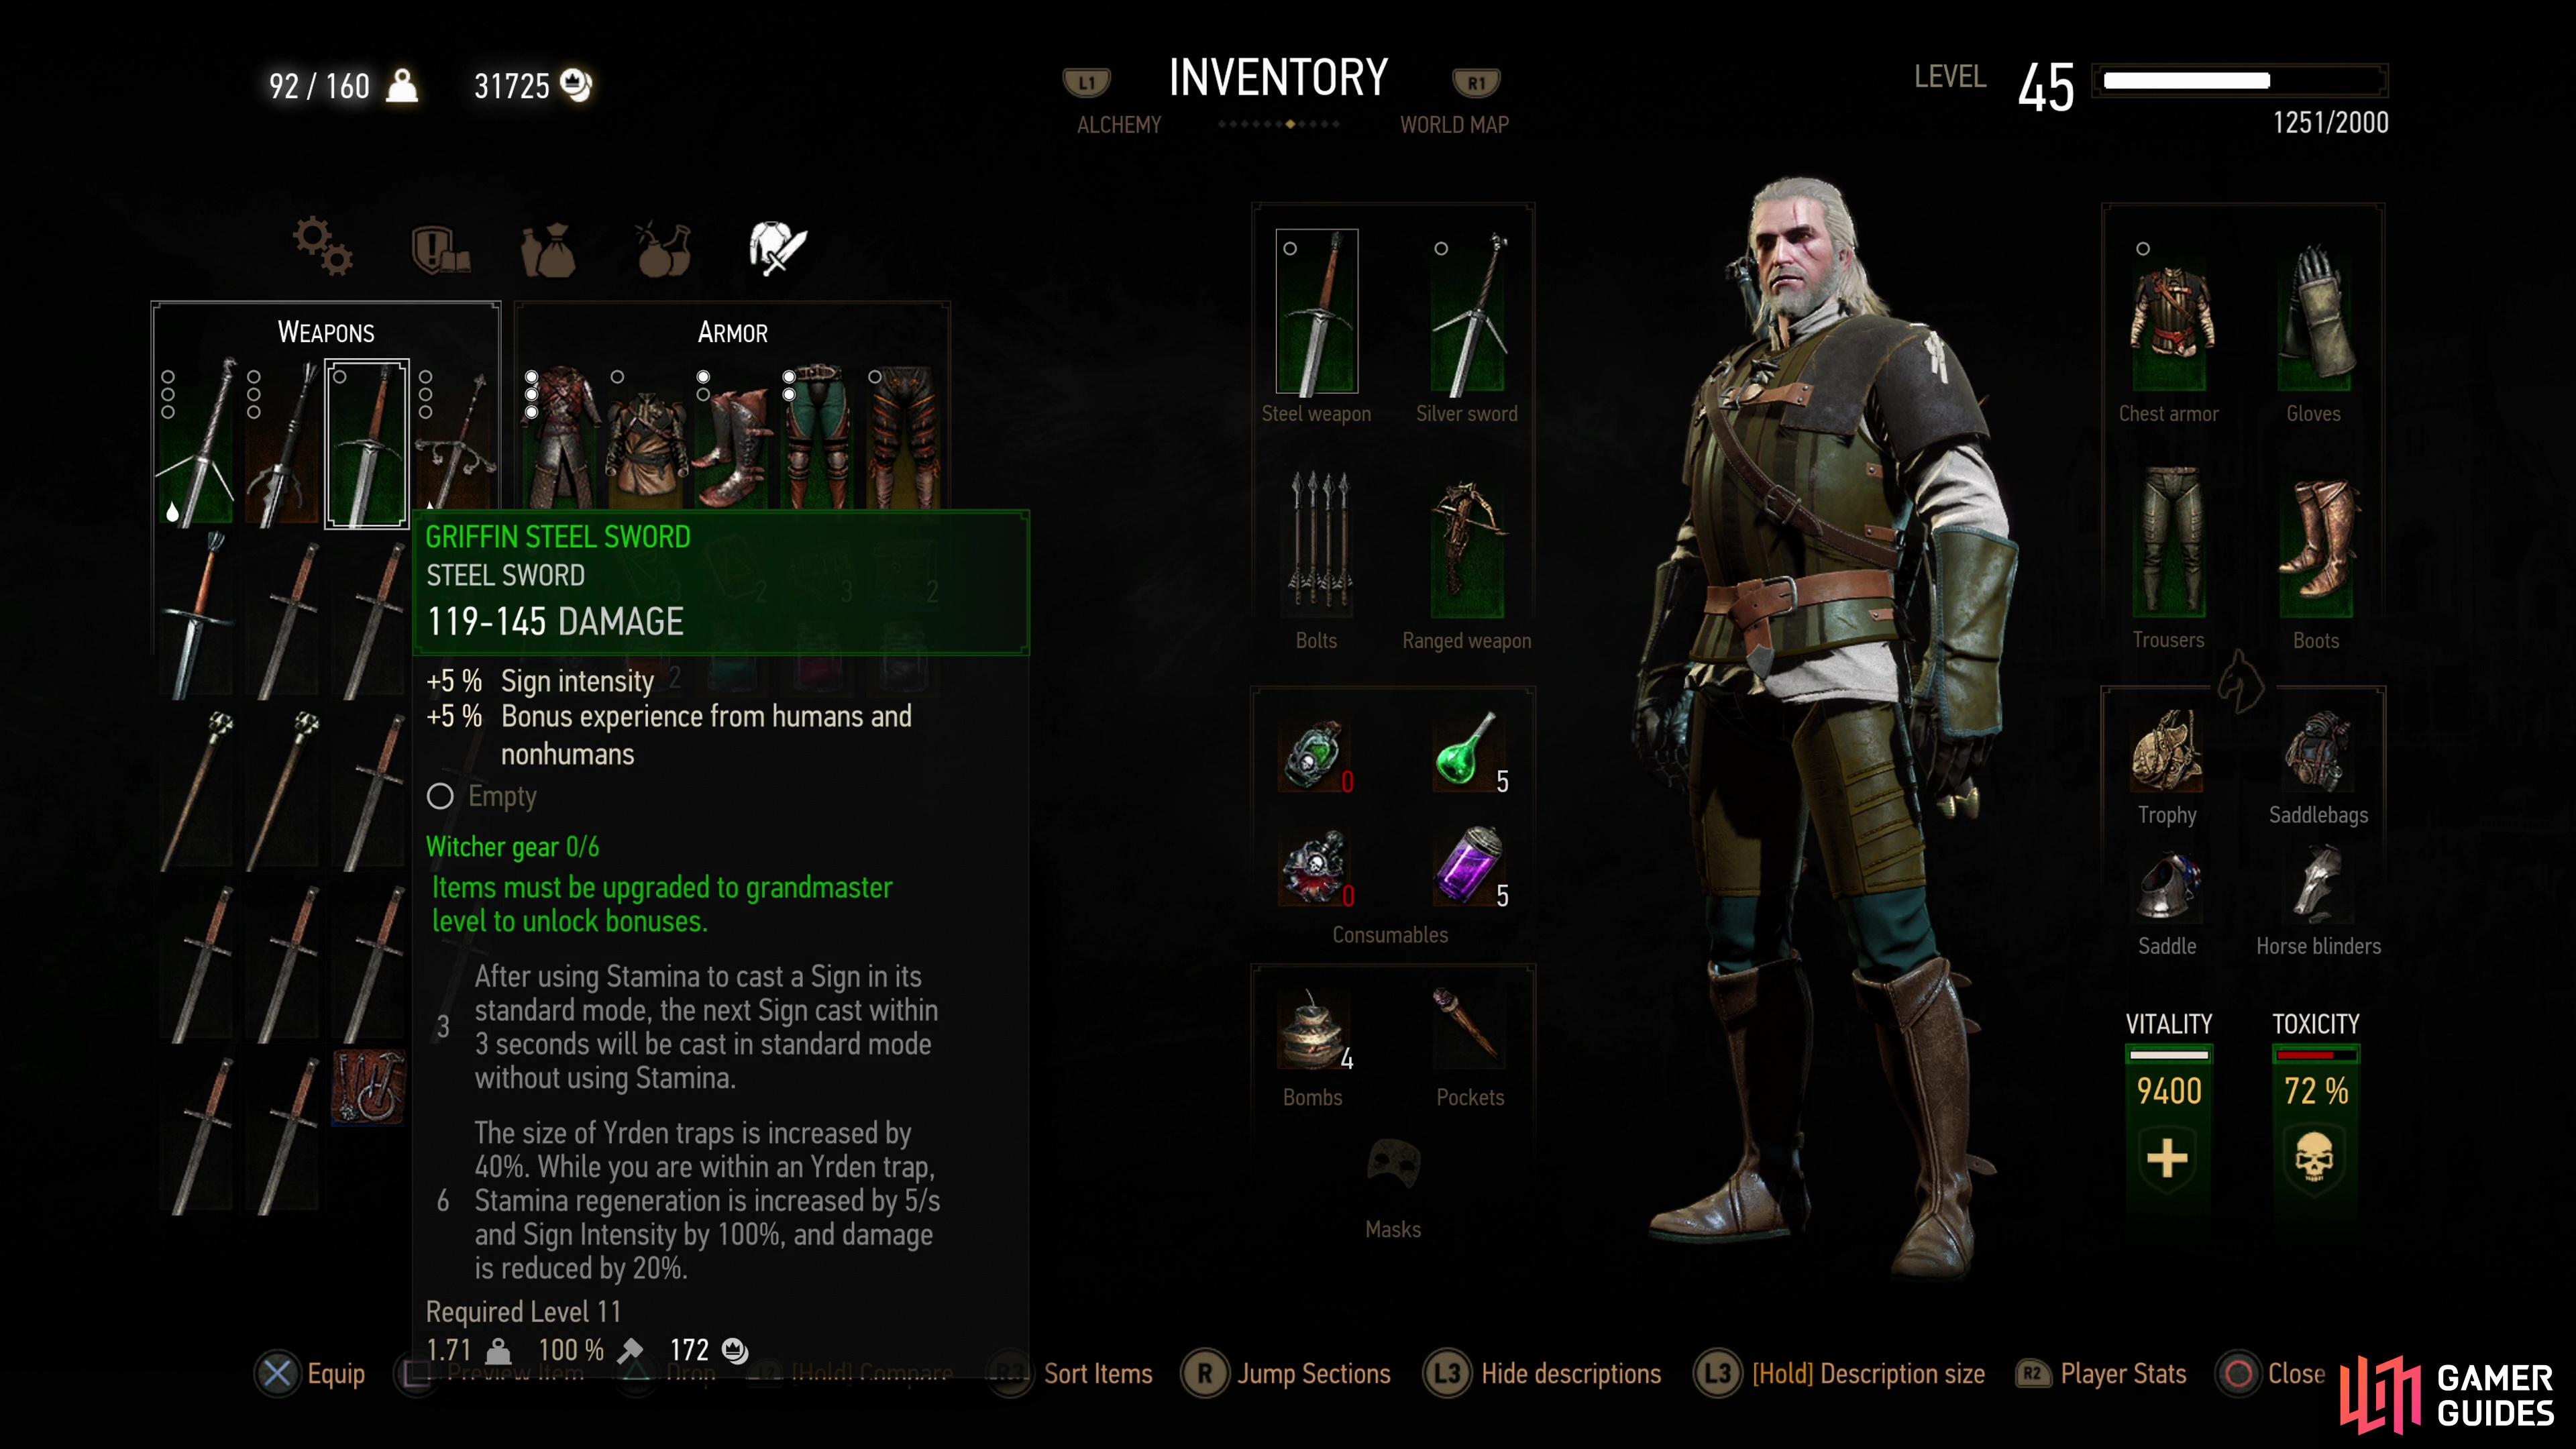This screenshot has width=2576, height=1449.
Task: Switch to the Alchemy tab
Action: pyautogui.click(x=1119, y=125)
